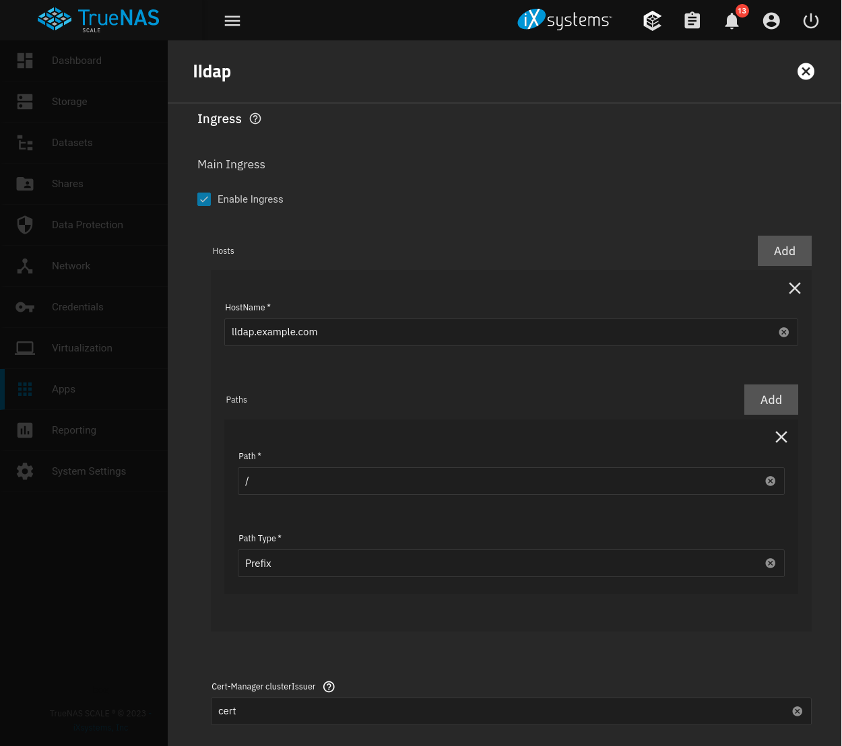Viewport: 842px width, 746px height.
Task: Remove the lldap.example.com host entry
Action: [795, 288]
